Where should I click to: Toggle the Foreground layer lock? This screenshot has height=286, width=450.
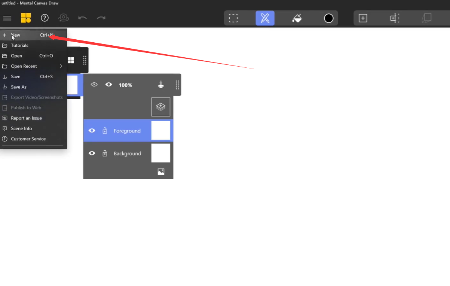tap(105, 131)
